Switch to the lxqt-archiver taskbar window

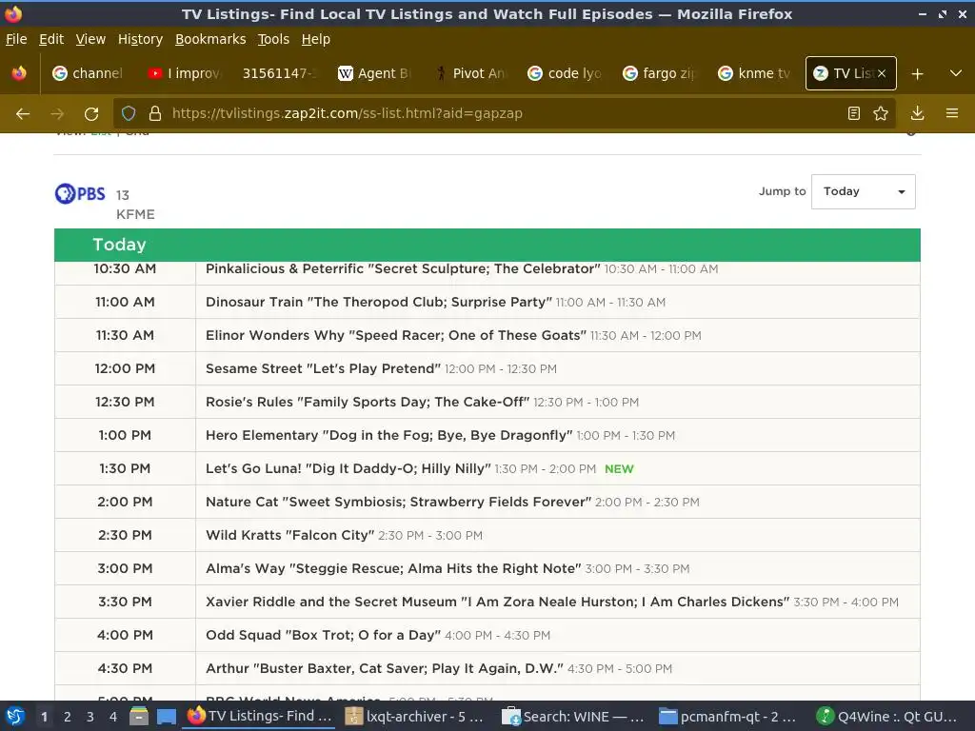point(415,717)
